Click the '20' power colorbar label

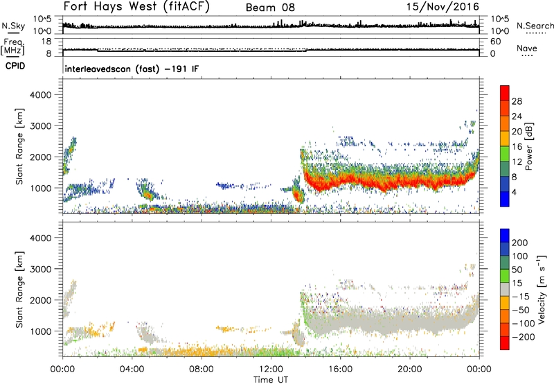(x=517, y=132)
